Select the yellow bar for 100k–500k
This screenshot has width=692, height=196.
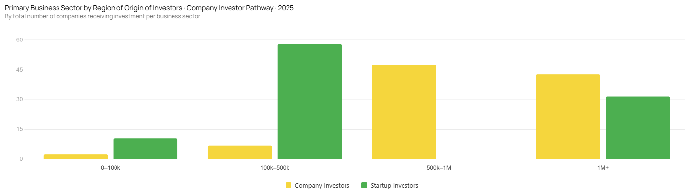coord(240,152)
